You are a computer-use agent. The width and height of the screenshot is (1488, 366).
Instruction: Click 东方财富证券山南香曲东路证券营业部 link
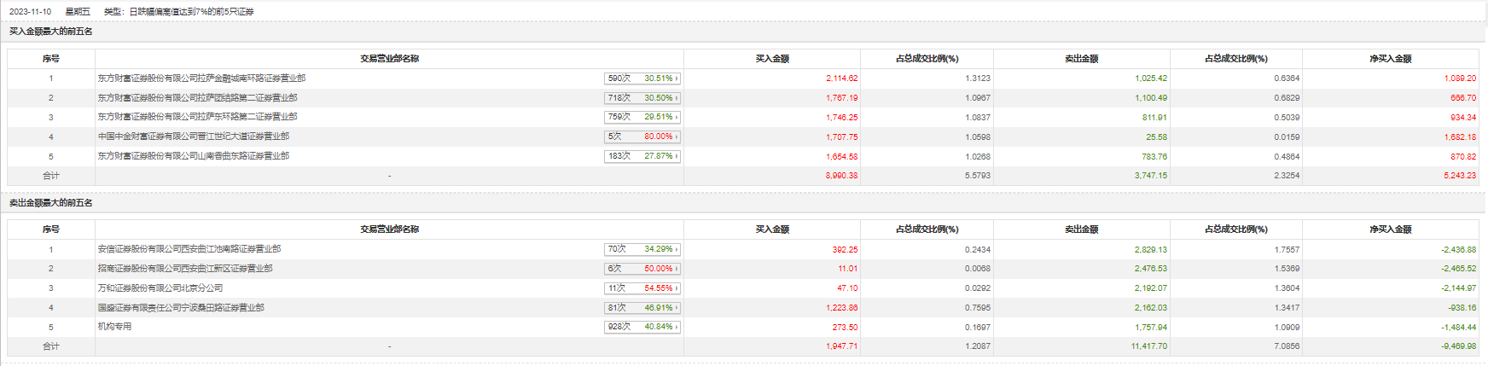pyautogui.click(x=193, y=156)
